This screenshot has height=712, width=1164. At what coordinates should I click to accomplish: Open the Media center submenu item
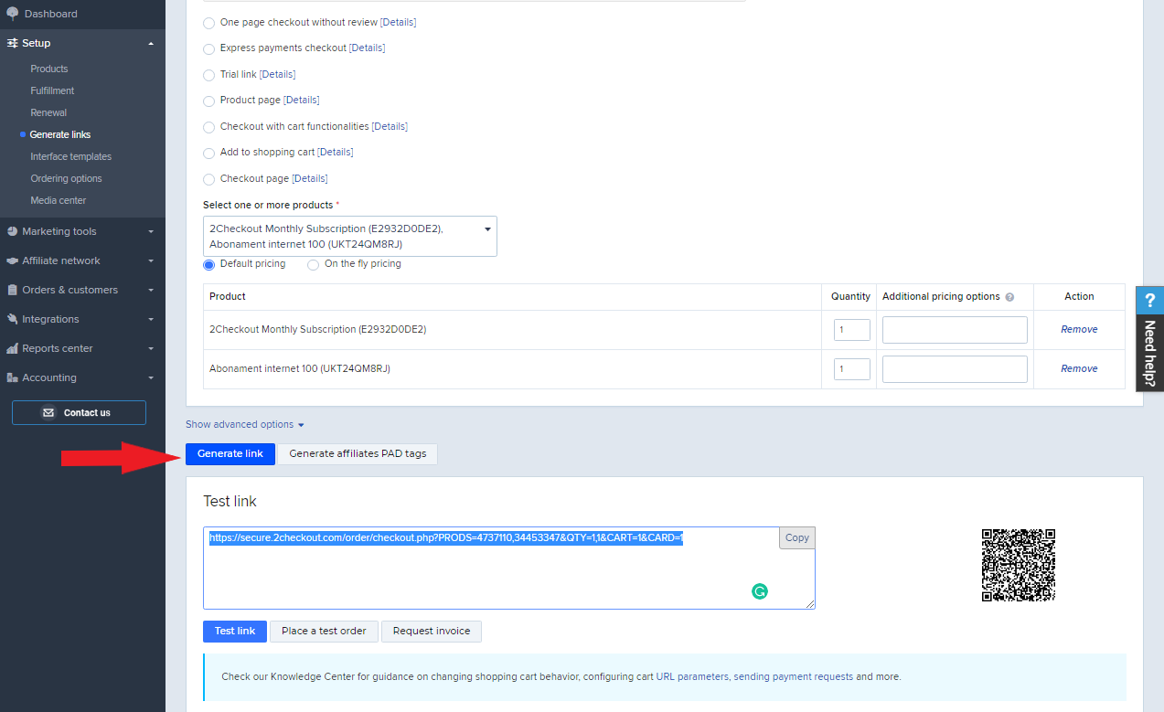tap(59, 200)
